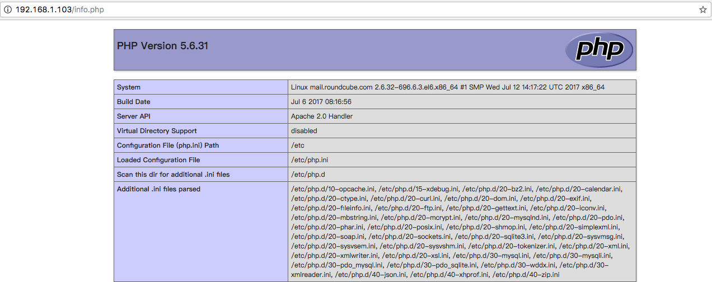This screenshot has width=712, height=282.
Task: Click /etc/php.d/20-xmlwriter.ini entry
Action: [335, 256]
